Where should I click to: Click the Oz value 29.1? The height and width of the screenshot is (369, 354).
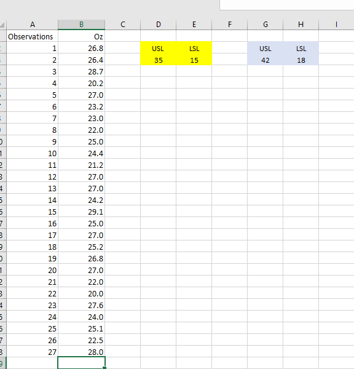(81, 212)
